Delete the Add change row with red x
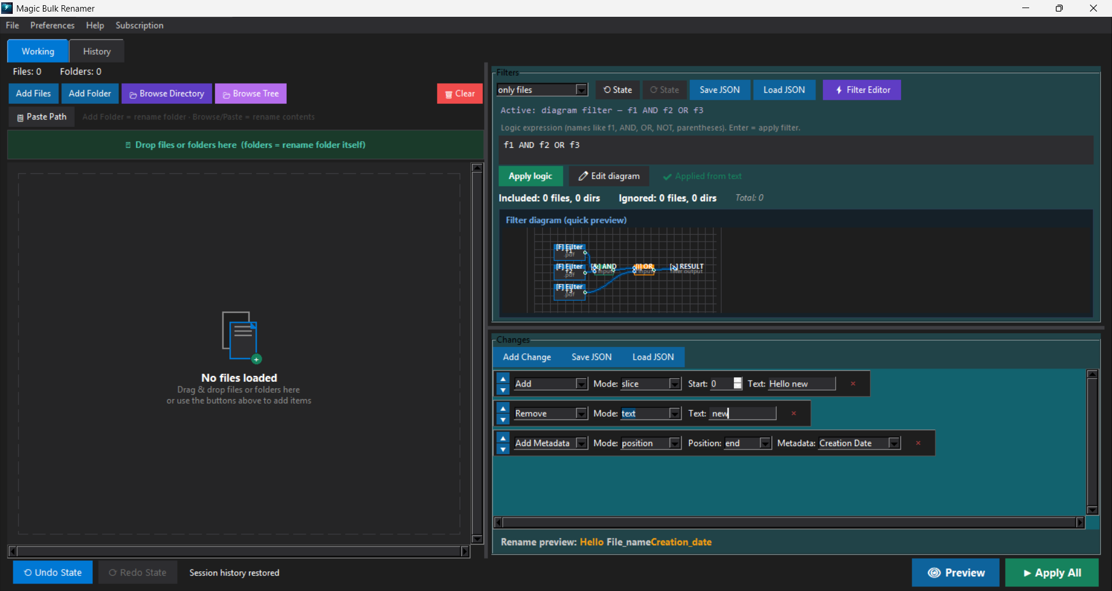Image resolution: width=1112 pixels, height=591 pixels. click(x=853, y=384)
